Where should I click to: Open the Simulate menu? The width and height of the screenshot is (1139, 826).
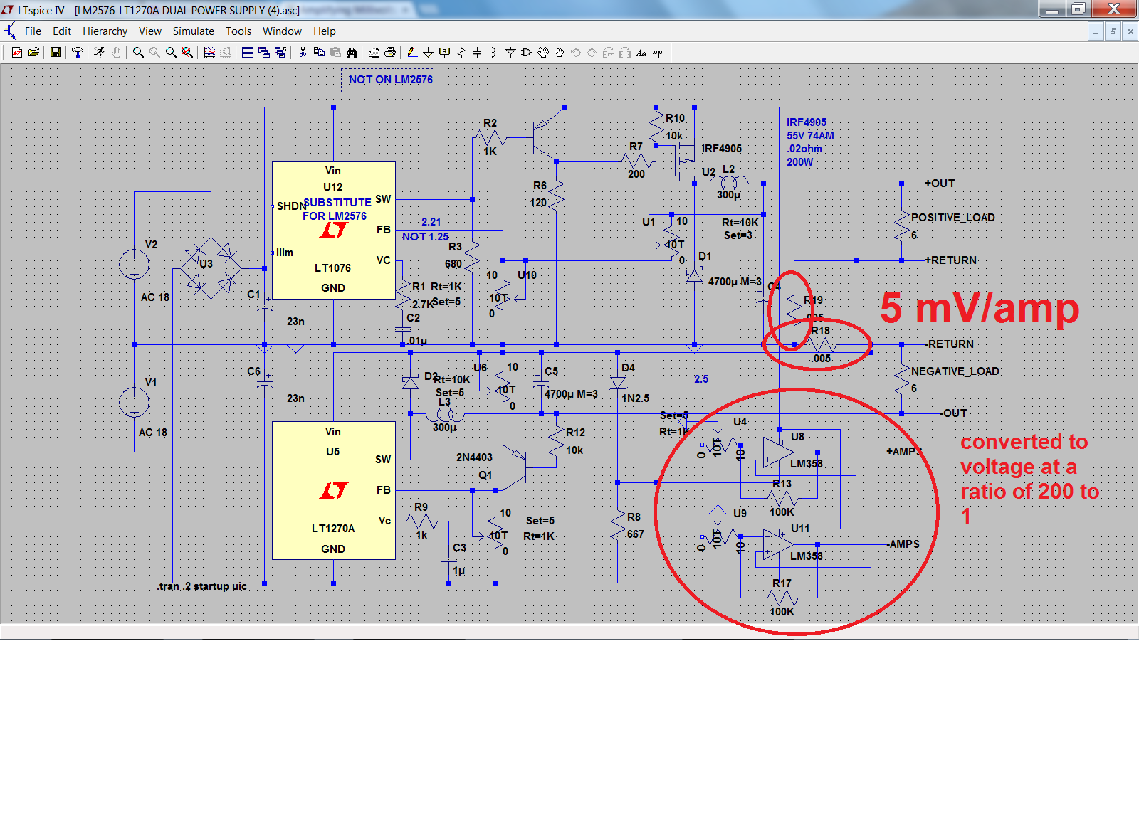pos(193,31)
